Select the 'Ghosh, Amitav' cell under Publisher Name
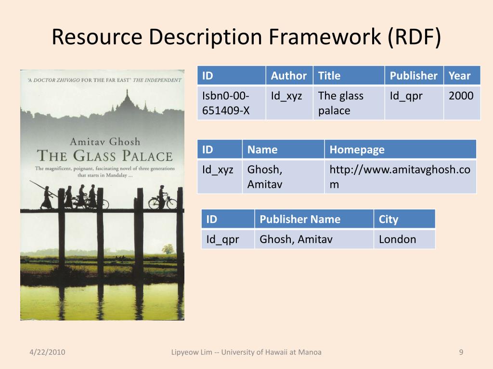493x369 pixels. coord(314,239)
